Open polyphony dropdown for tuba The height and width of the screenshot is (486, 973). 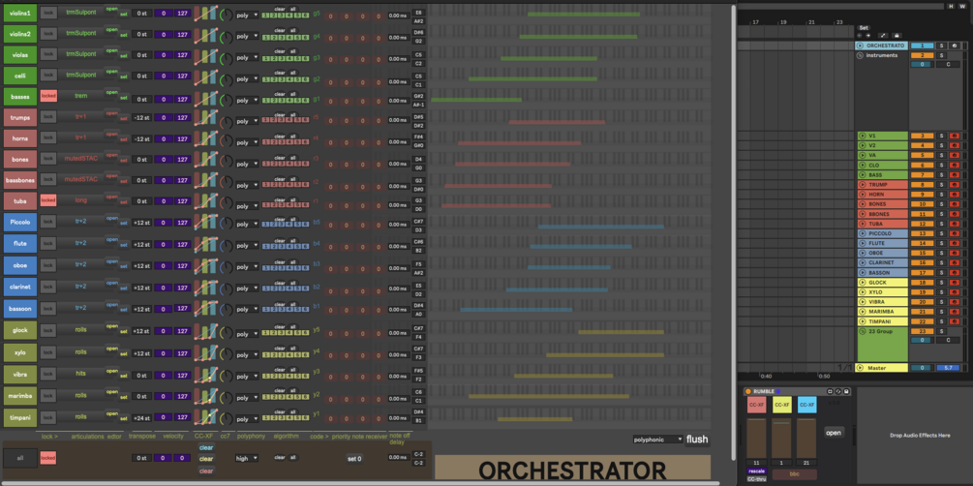coord(247,206)
